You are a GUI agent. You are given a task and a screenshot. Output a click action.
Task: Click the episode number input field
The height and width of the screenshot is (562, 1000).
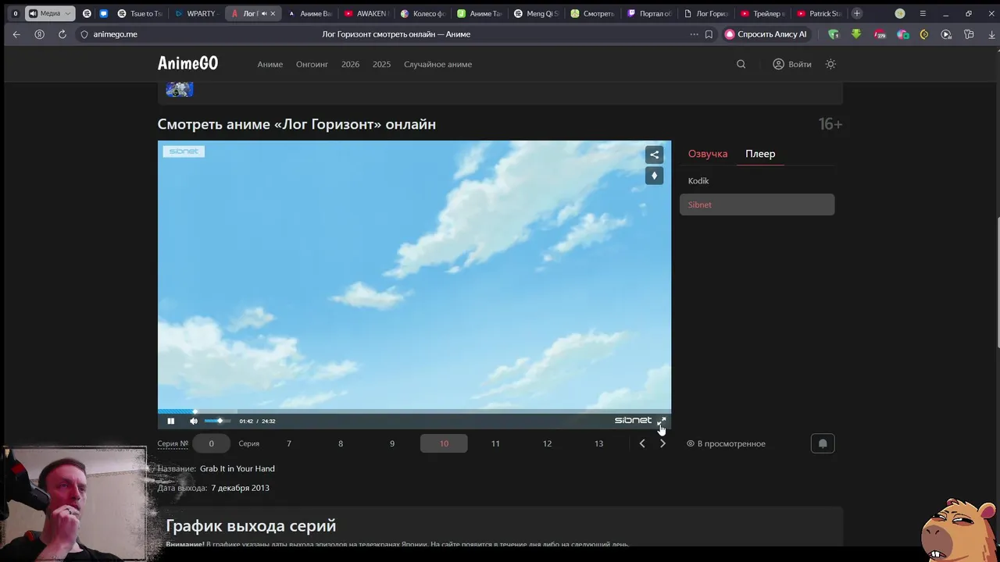point(211,443)
